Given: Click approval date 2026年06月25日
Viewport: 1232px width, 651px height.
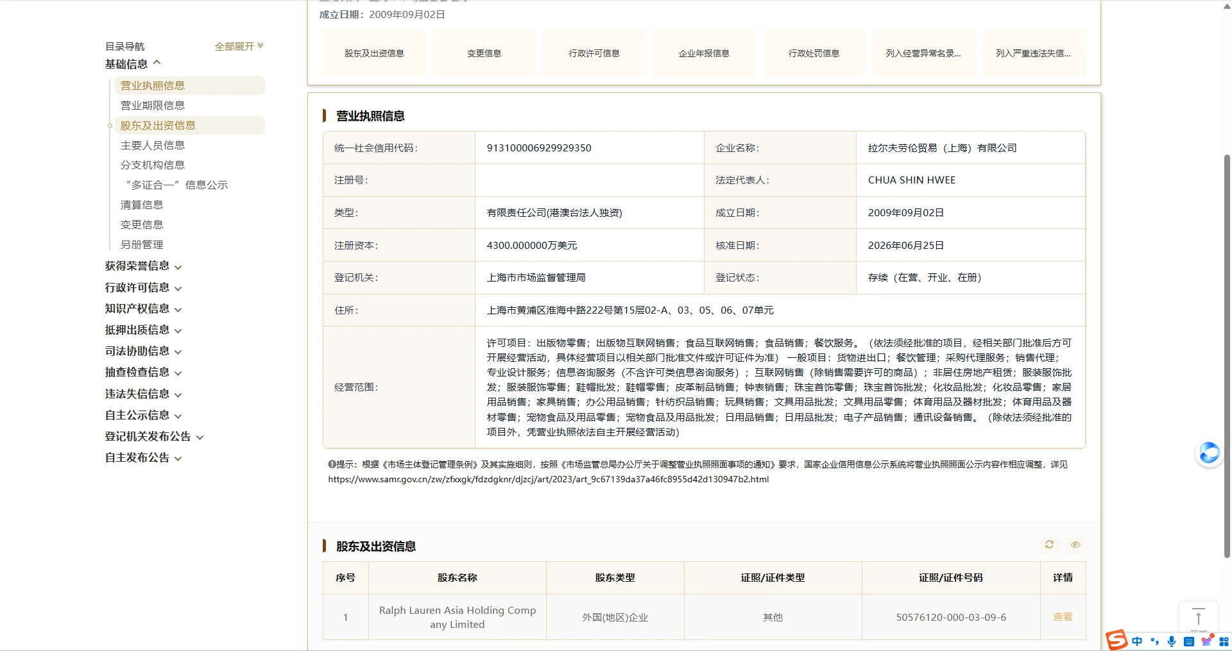Looking at the screenshot, I should (x=906, y=245).
